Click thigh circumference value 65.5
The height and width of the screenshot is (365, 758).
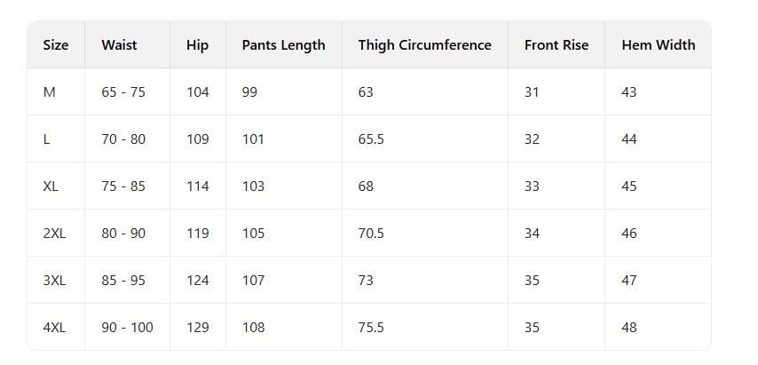(371, 139)
